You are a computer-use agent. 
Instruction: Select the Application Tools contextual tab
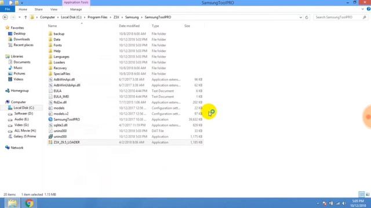click(x=76, y=2)
